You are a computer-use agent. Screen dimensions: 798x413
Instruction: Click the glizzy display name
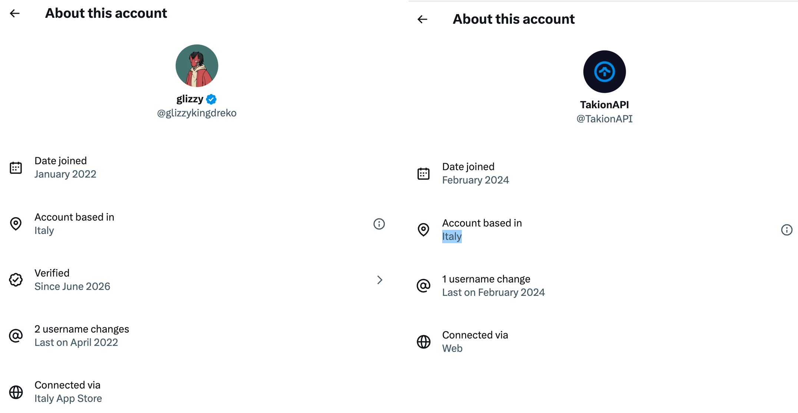pyautogui.click(x=190, y=99)
